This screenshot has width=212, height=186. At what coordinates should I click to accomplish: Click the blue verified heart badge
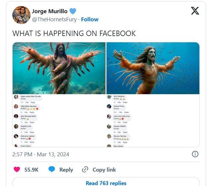click(x=73, y=11)
